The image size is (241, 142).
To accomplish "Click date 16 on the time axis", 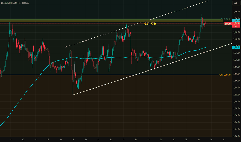I will coord(35,139).
